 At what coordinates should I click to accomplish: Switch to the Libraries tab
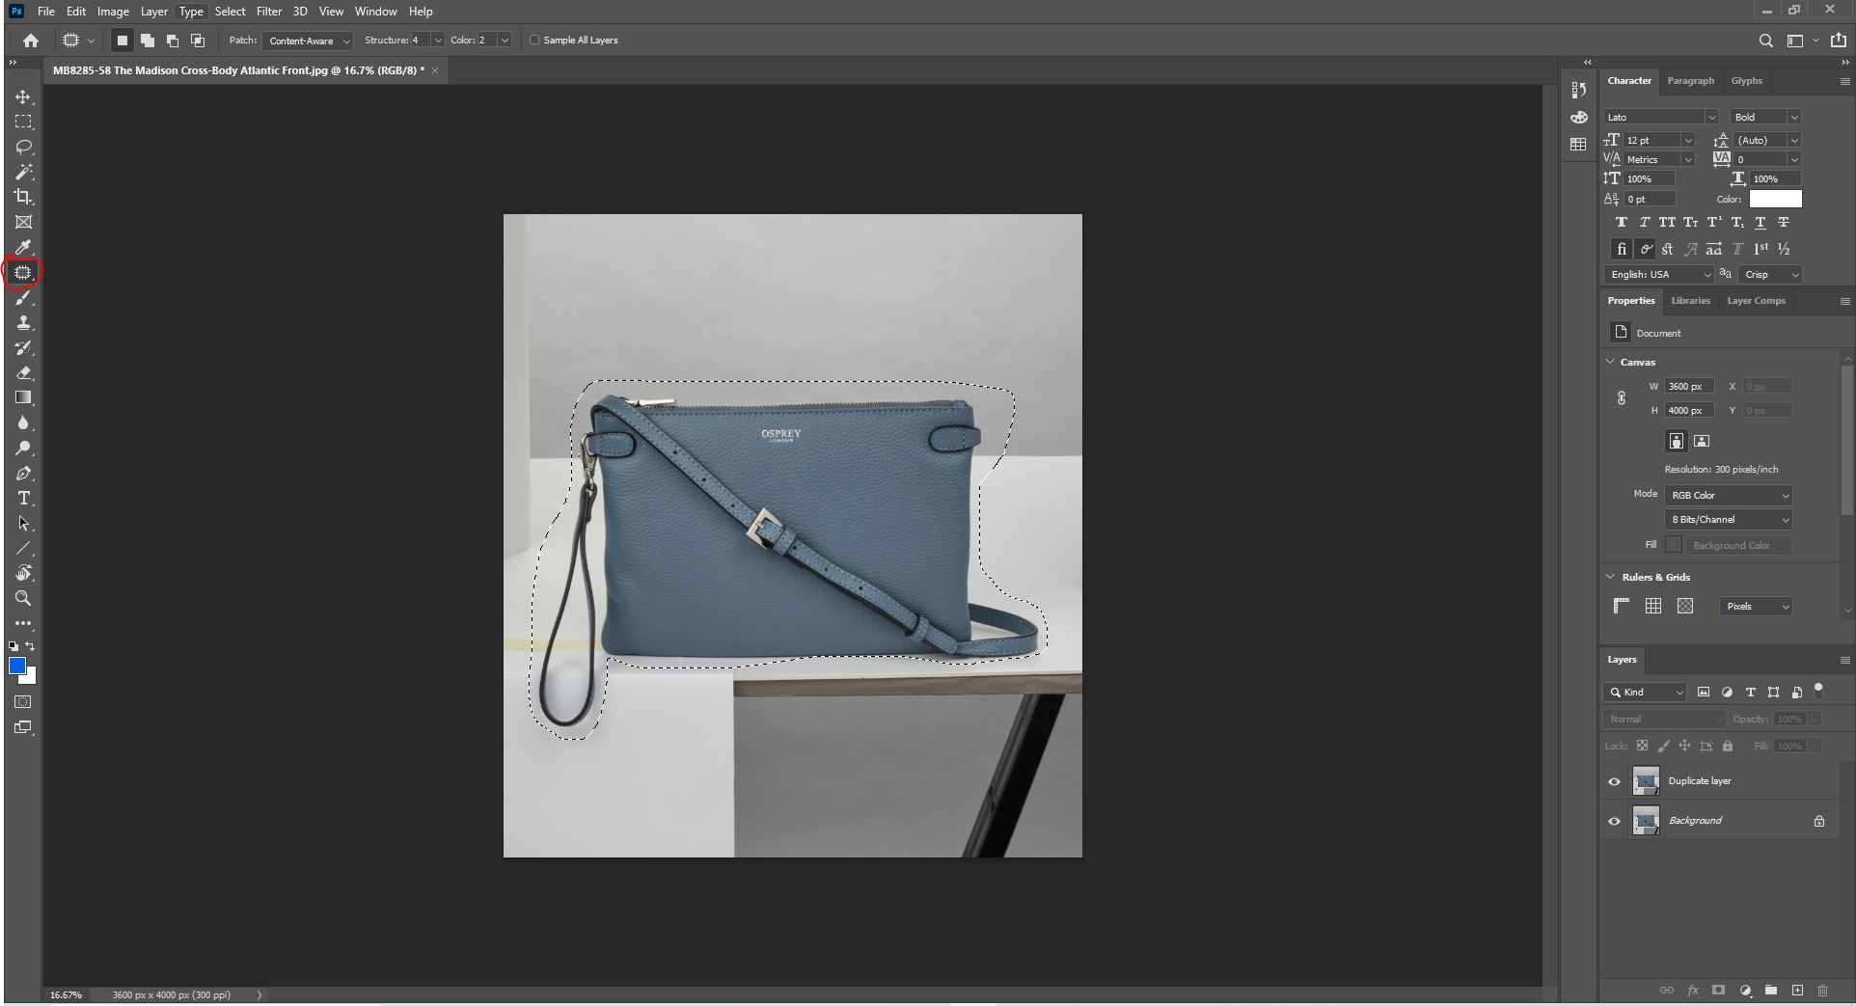pos(1690,301)
